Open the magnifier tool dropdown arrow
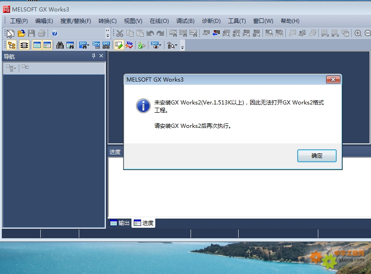This screenshot has width=371, height=274. click(176, 45)
